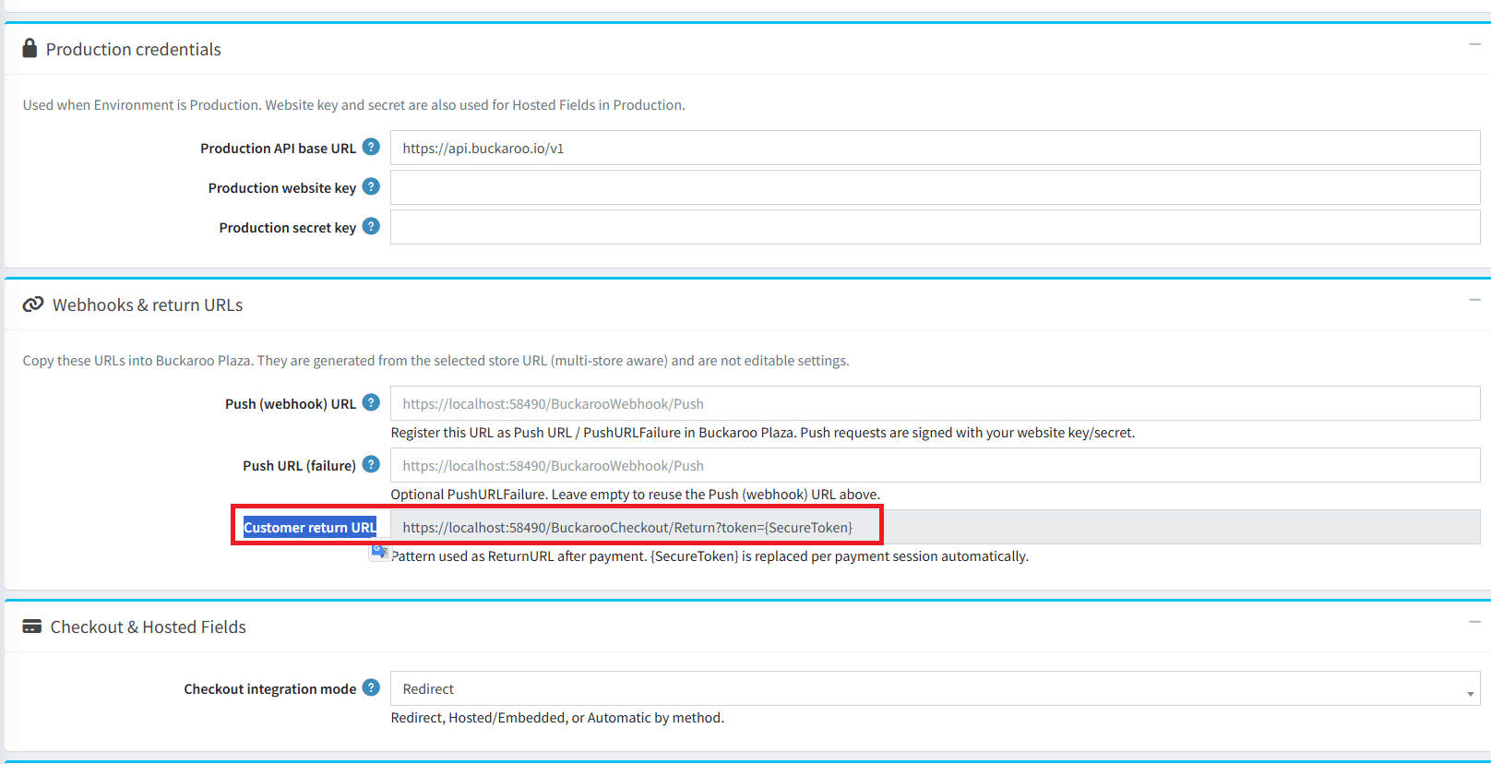
Task: Open help tooltip for Checkout integration mode
Action: (371, 687)
